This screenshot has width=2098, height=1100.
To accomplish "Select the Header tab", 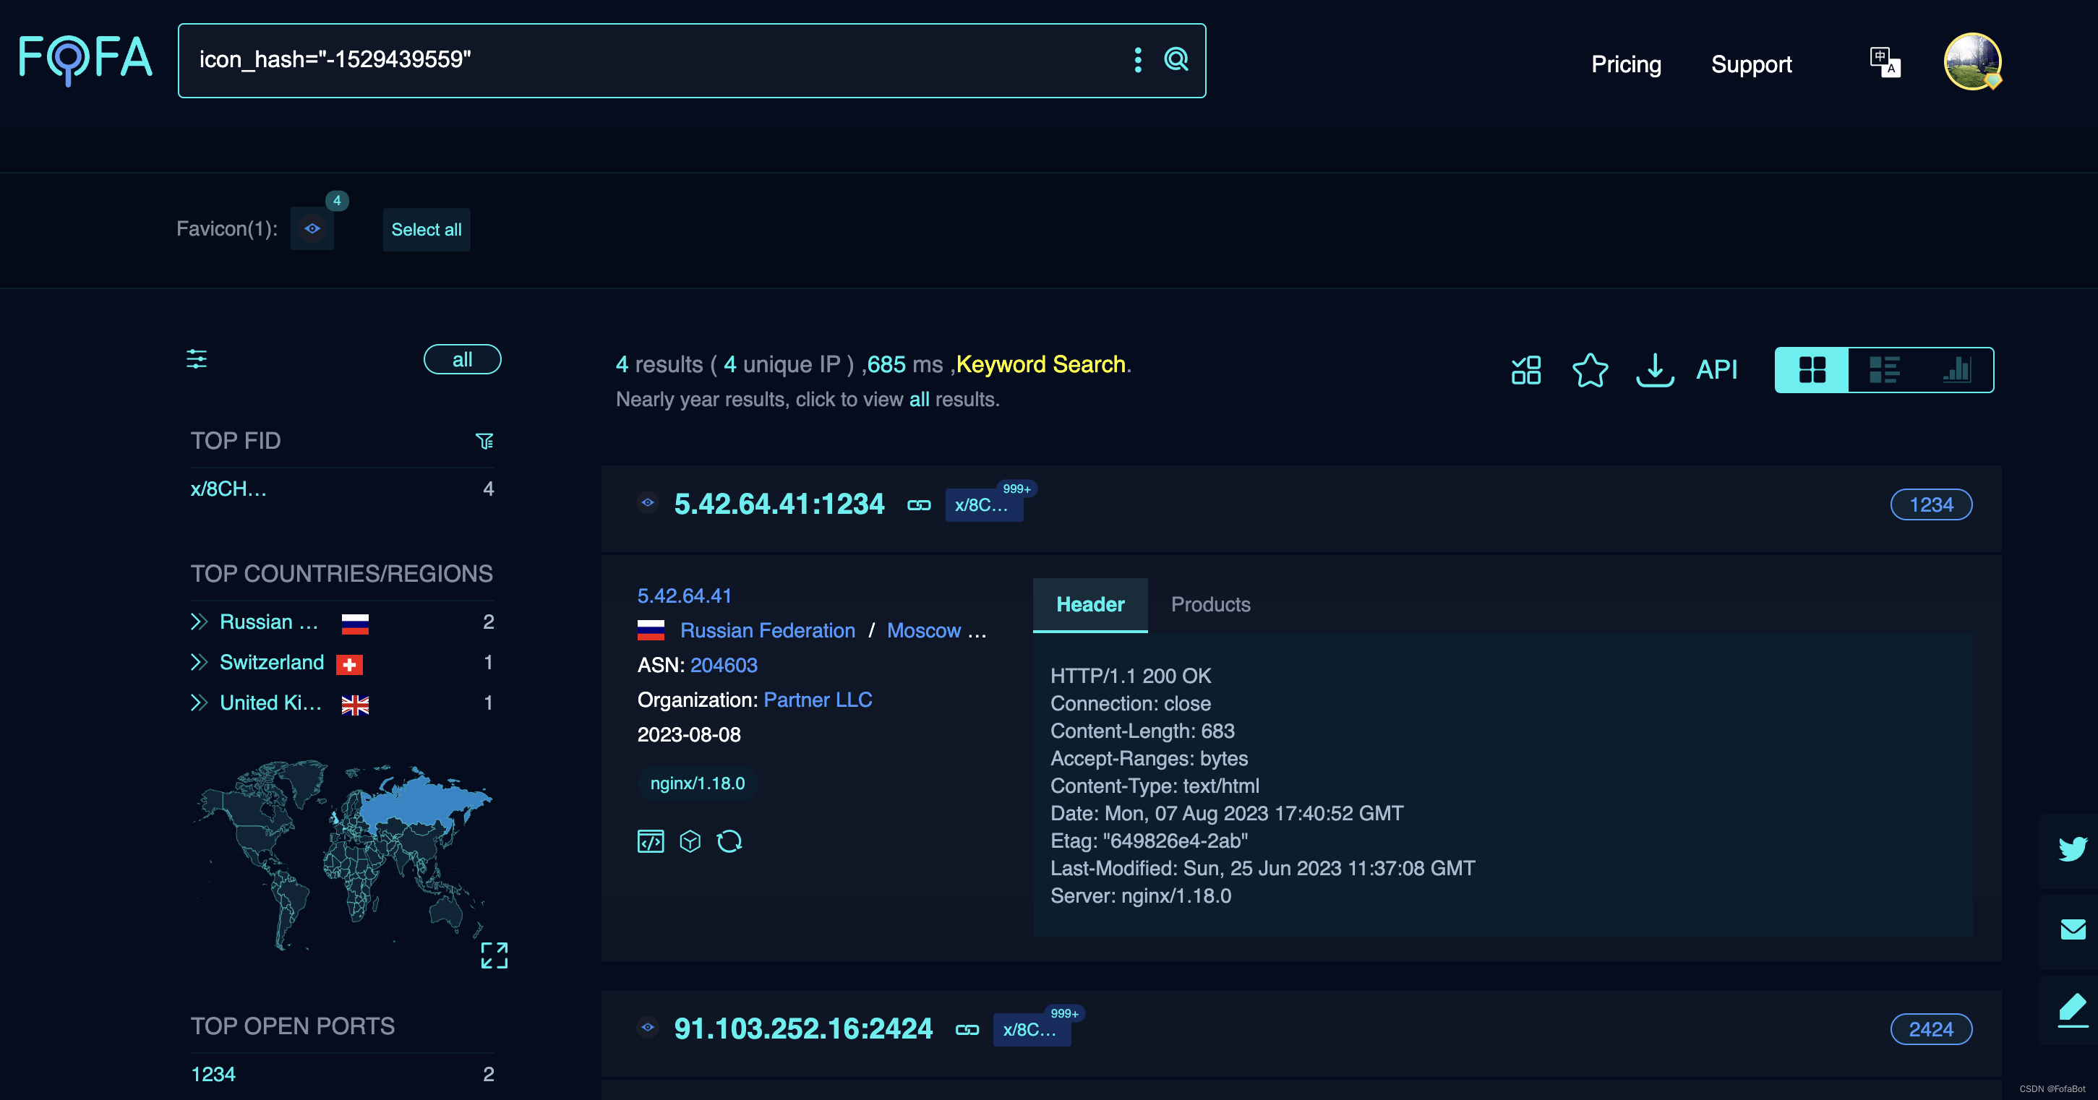I will (x=1089, y=604).
